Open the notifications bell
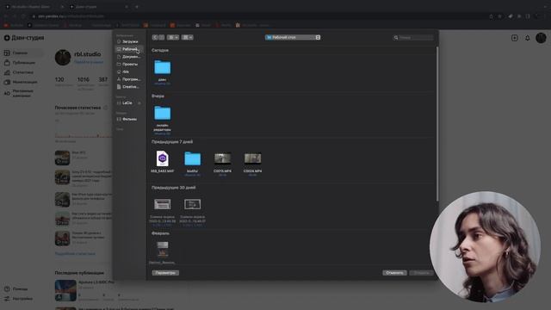Screen dimensions: 551x310 coord(528,38)
